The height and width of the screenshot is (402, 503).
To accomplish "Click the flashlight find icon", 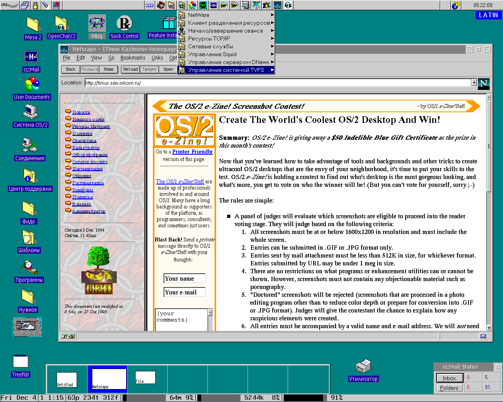I will tap(46, 5).
